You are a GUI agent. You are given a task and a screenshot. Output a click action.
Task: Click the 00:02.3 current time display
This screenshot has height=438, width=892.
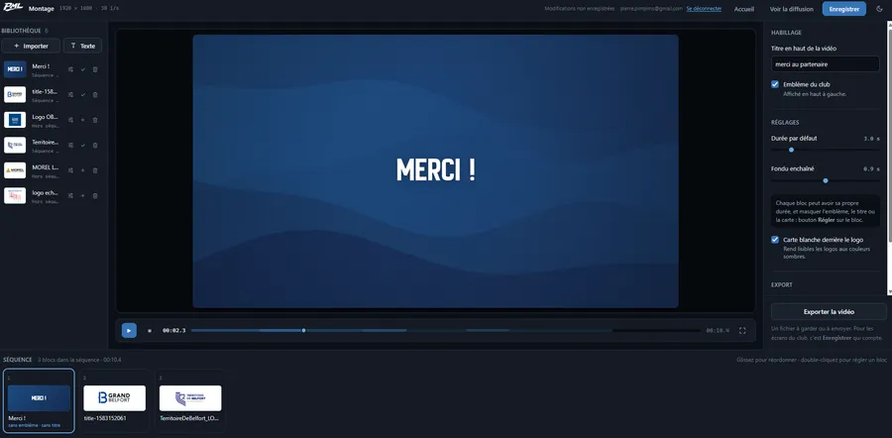(174, 331)
